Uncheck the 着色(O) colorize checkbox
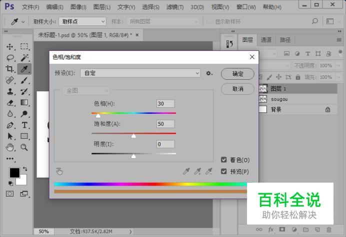 tap(224, 160)
